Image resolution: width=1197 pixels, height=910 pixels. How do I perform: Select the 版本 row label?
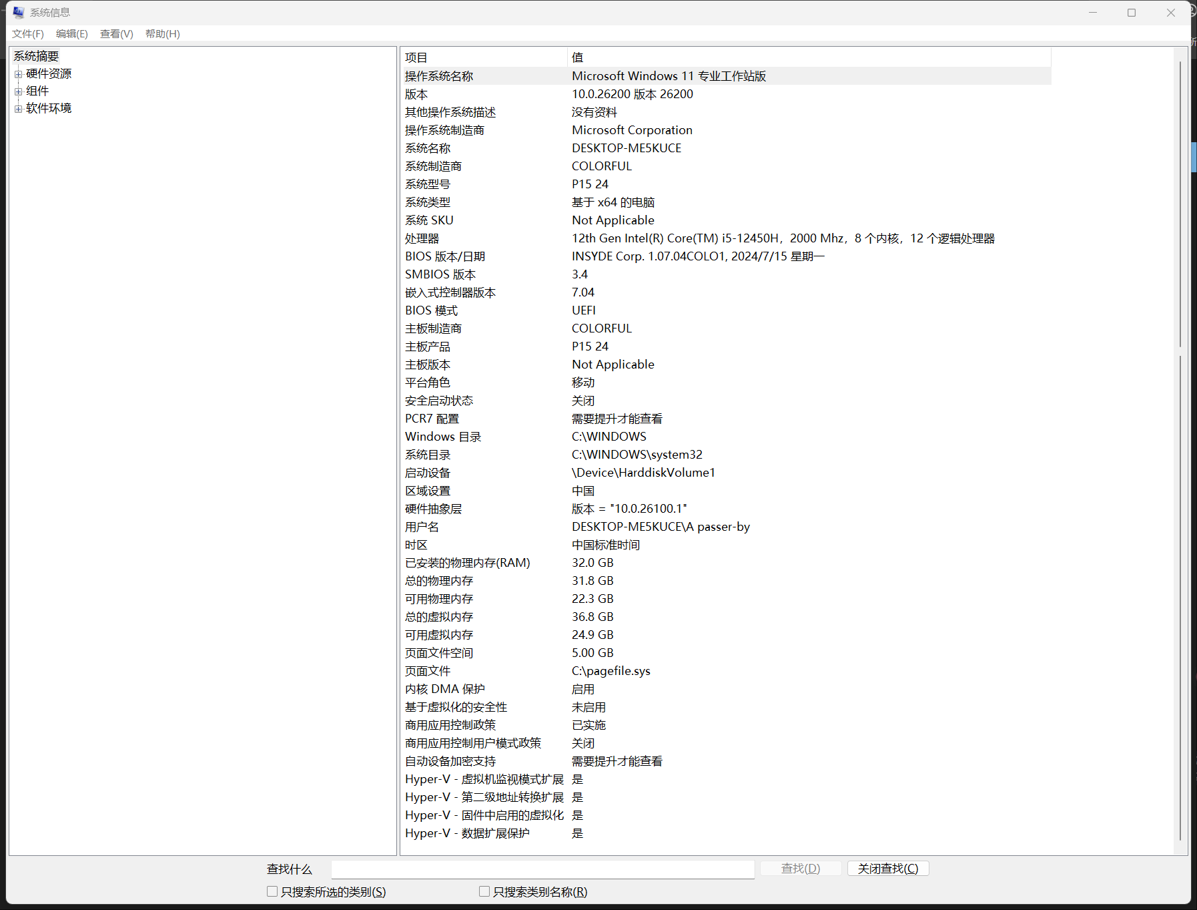click(x=416, y=94)
